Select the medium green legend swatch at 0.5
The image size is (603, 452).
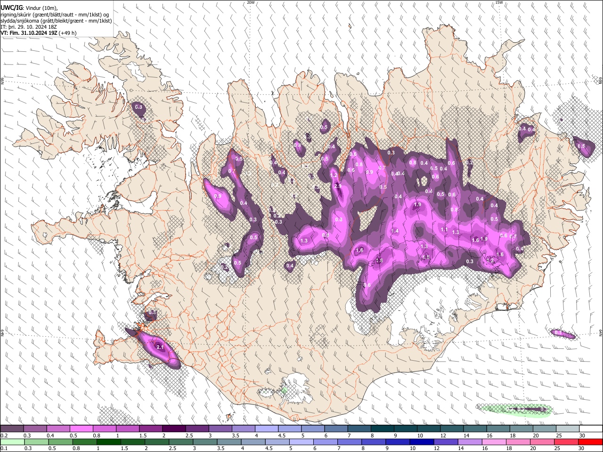pos(61,442)
